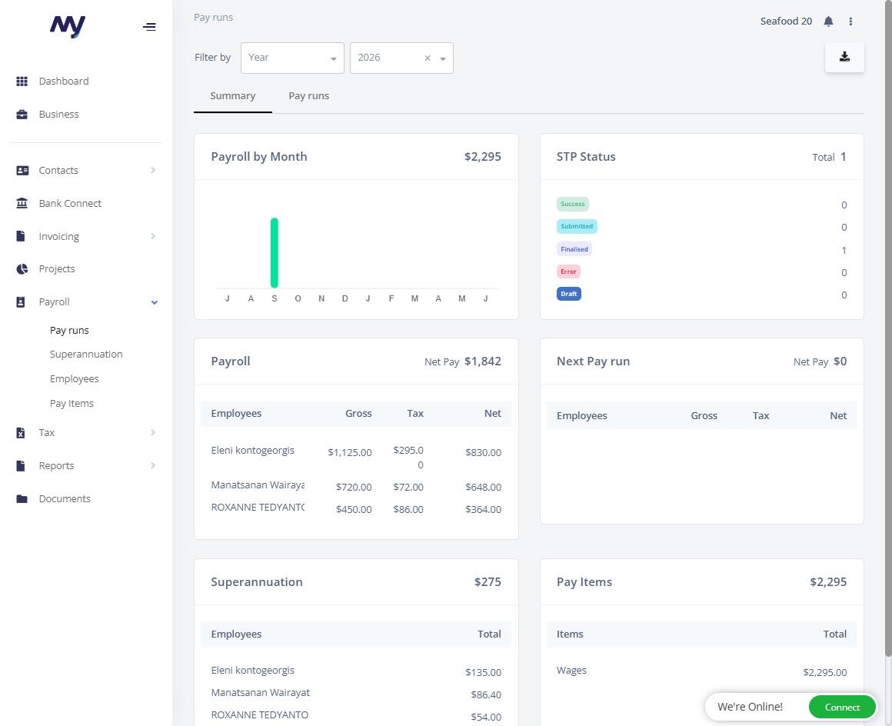Collapse the Payroll sidebar section chevron
Image resolution: width=892 pixels, height=726 pixels.
click(x=154, y=302)
